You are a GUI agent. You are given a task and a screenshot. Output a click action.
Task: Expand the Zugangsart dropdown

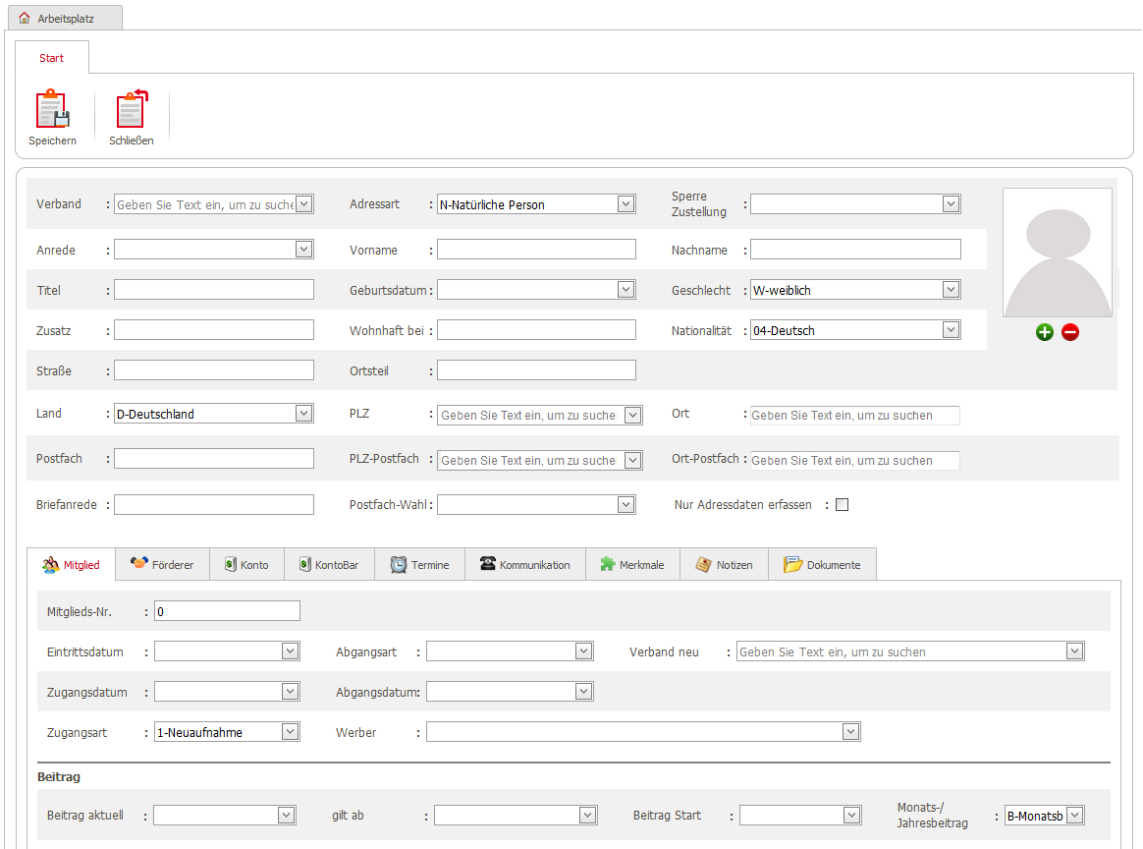[x=290, y=732]
